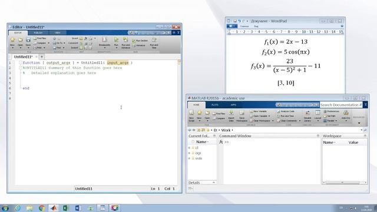
Task: Click Set Path in MATLAB toolbar
Action: point(329,116)
